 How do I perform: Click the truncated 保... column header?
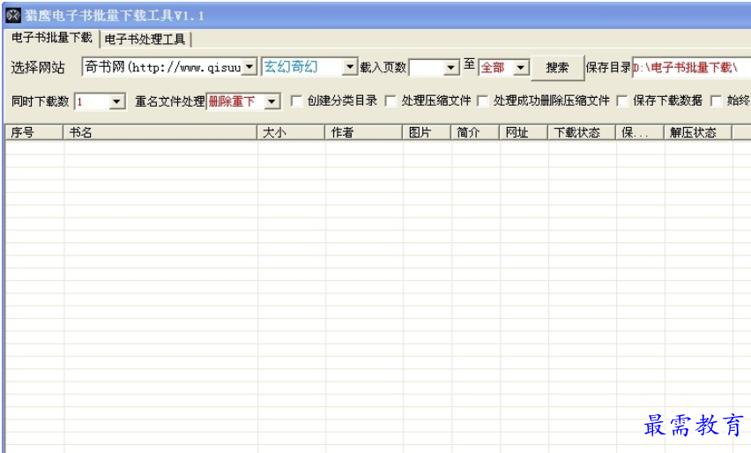coord(640,133)
